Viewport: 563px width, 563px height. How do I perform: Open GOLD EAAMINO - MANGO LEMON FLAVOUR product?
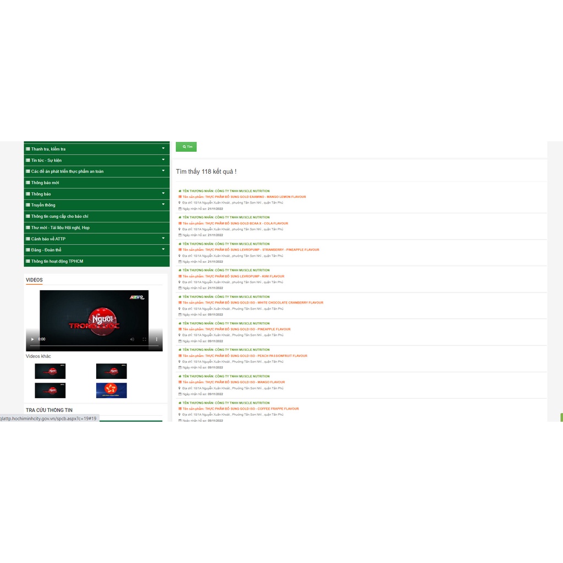[x=255, y=197]
